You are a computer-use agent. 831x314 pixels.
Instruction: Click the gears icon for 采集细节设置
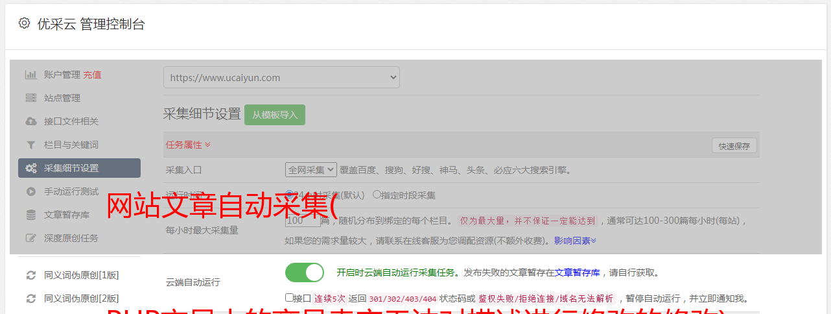[30, 168]
